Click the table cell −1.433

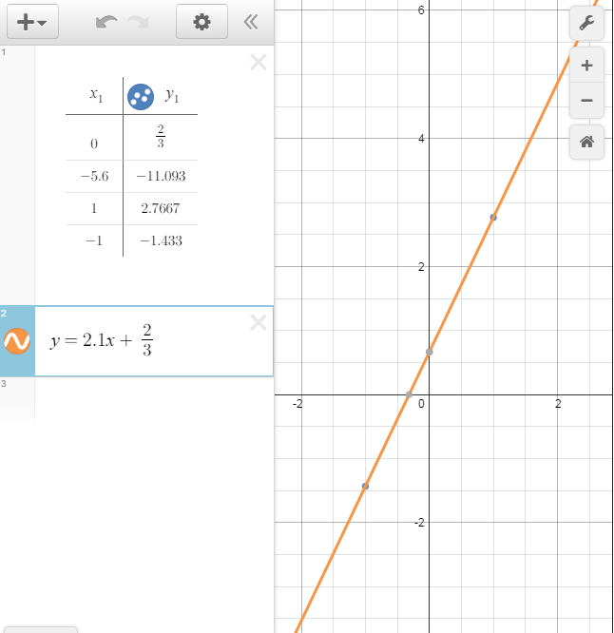pos(161,241)
